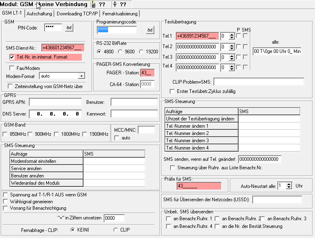Image resolution: width=315 pixels, height=238 pixels.
Task: Click the phone status icon in header
Action: pyautogui.click(x=93, y=4)
